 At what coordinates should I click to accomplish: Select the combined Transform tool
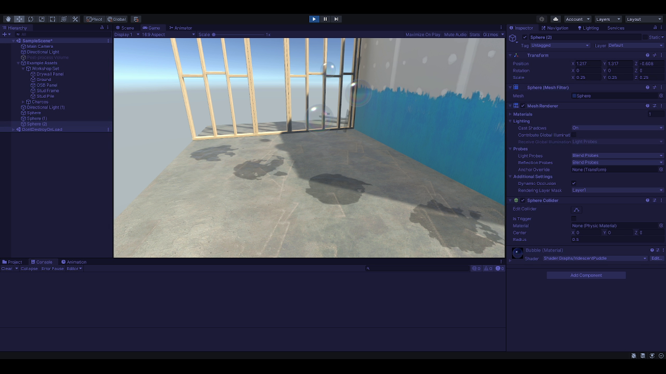(x=64, y=19)
